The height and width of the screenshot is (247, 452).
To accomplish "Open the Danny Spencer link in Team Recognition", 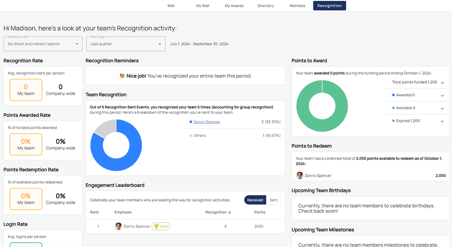I will click(x=207, y=122).
